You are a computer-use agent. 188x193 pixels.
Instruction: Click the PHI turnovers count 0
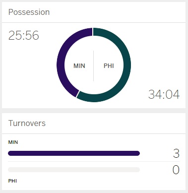click(176, 170)
